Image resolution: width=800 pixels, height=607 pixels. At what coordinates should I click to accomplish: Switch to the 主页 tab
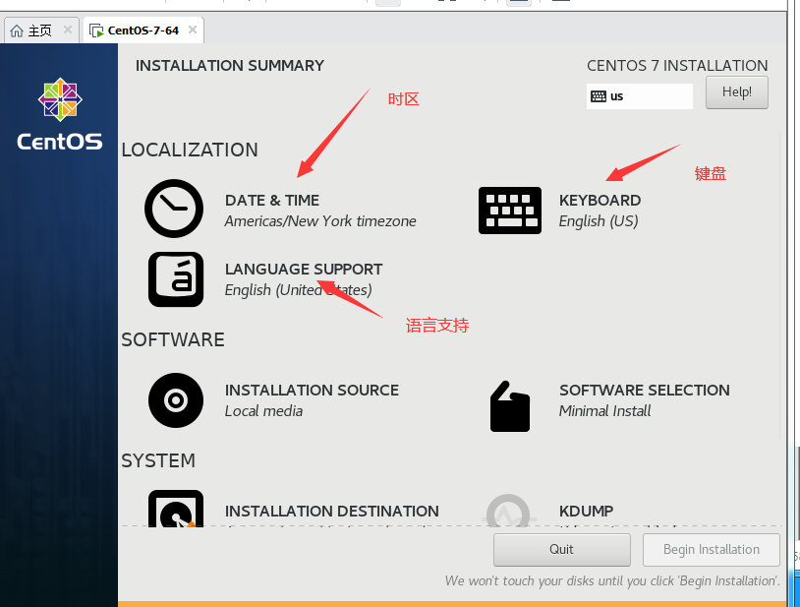(x=41, y=30)
